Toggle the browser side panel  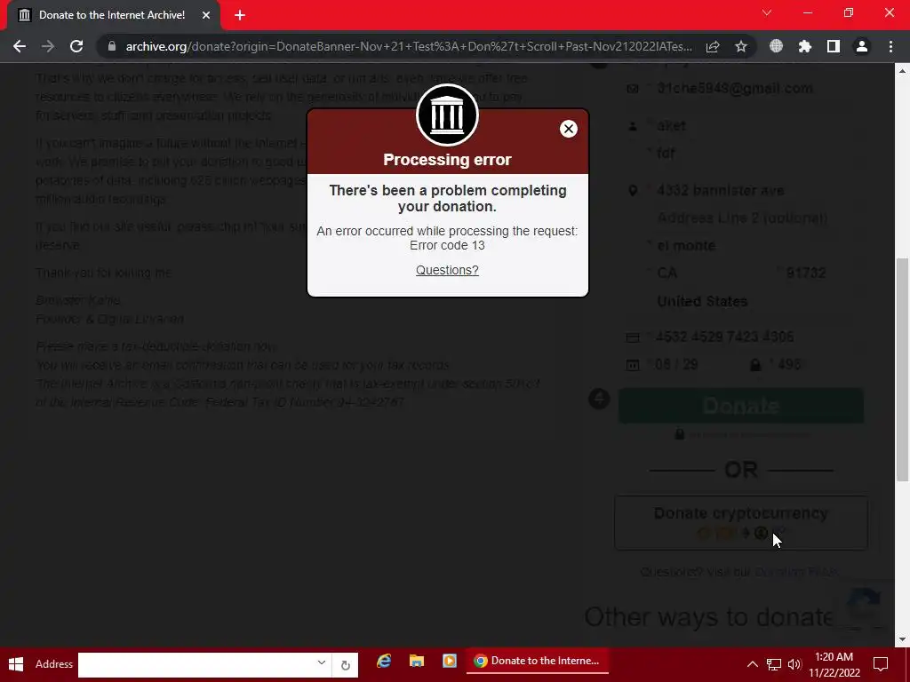(834, 46)
